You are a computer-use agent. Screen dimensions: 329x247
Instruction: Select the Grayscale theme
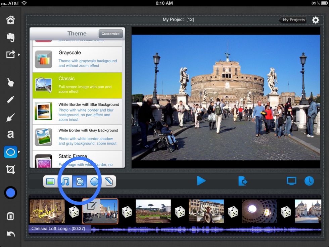(77, 59)
